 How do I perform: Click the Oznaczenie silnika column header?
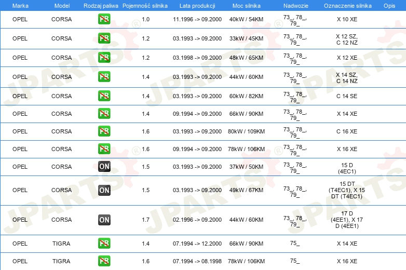pyautogui.click(x=347, y=6)
